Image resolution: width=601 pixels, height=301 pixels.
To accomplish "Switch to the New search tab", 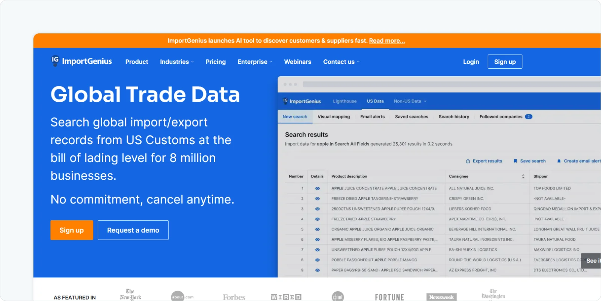I will 295,117.
